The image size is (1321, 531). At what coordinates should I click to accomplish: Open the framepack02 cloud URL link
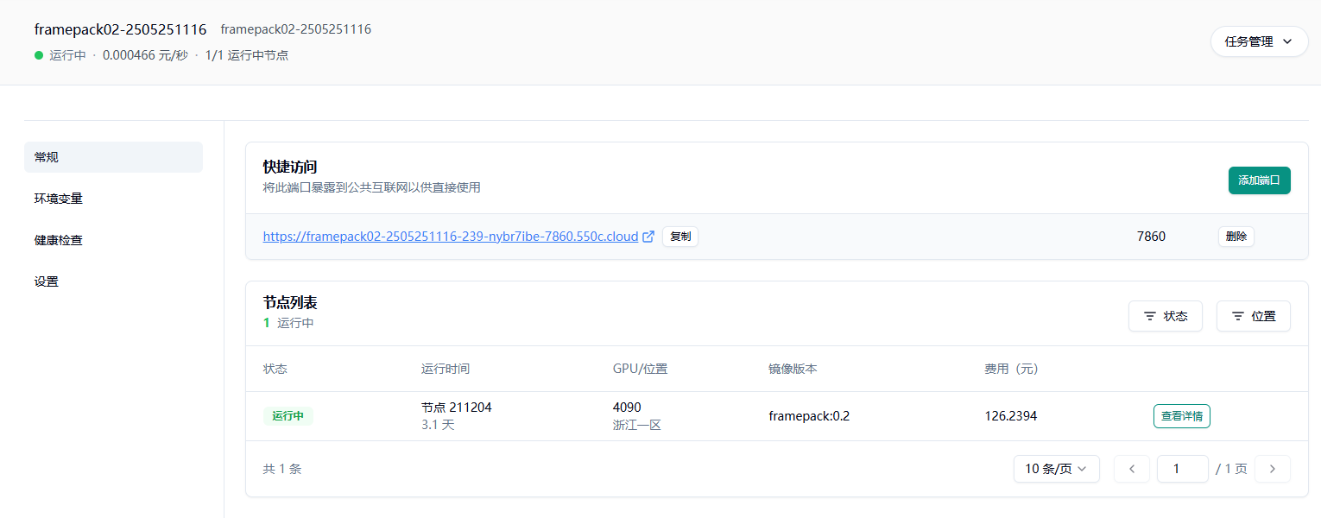point(450,237)
